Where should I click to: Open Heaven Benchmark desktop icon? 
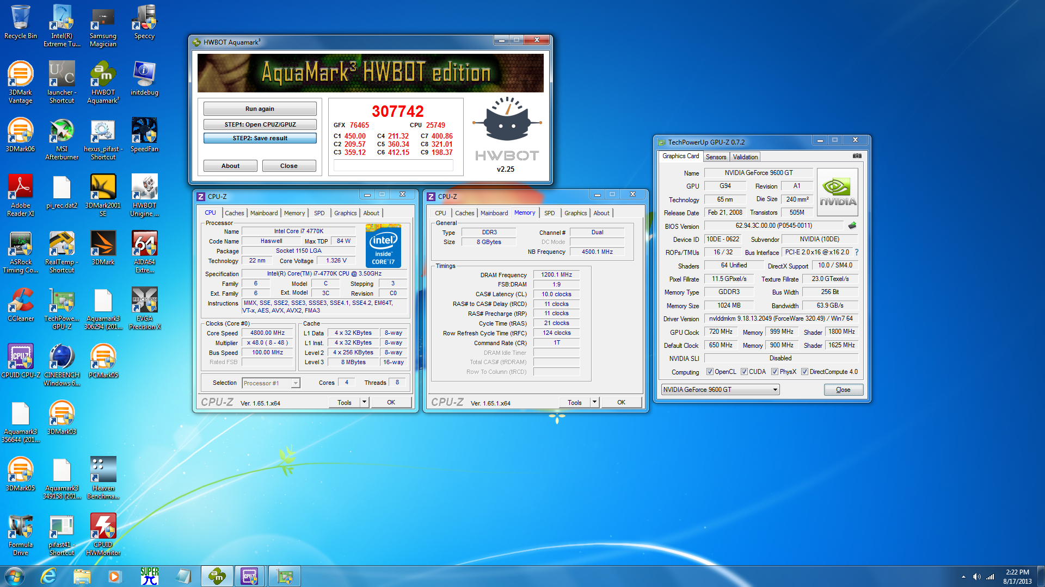click(103, 478)
